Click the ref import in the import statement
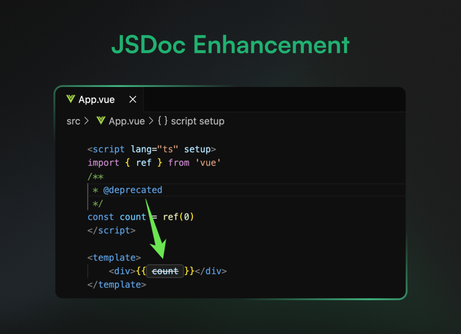The height and width of the screenshot is (334, 461). click(x=143, y=163)
